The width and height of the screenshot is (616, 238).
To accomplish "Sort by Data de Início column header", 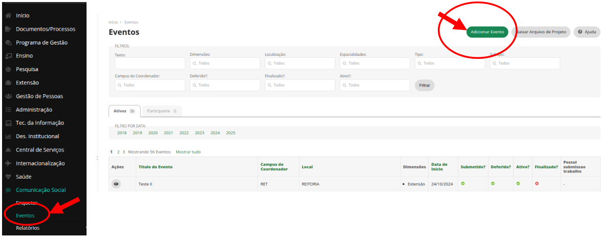I will coord(439,167).
